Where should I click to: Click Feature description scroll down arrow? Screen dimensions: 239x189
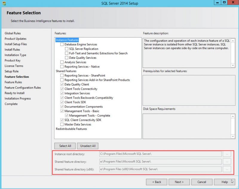tap(233, 65)
